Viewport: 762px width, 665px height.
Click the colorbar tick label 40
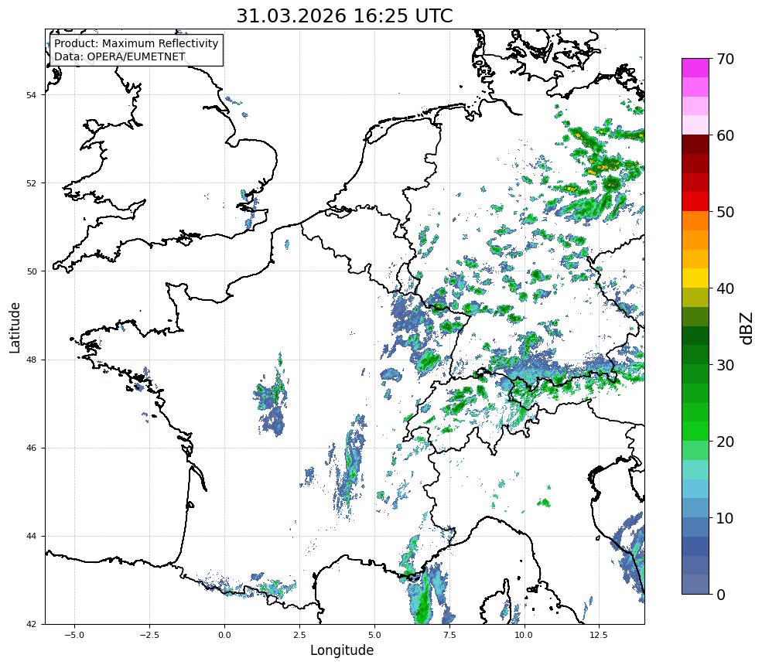725,288
